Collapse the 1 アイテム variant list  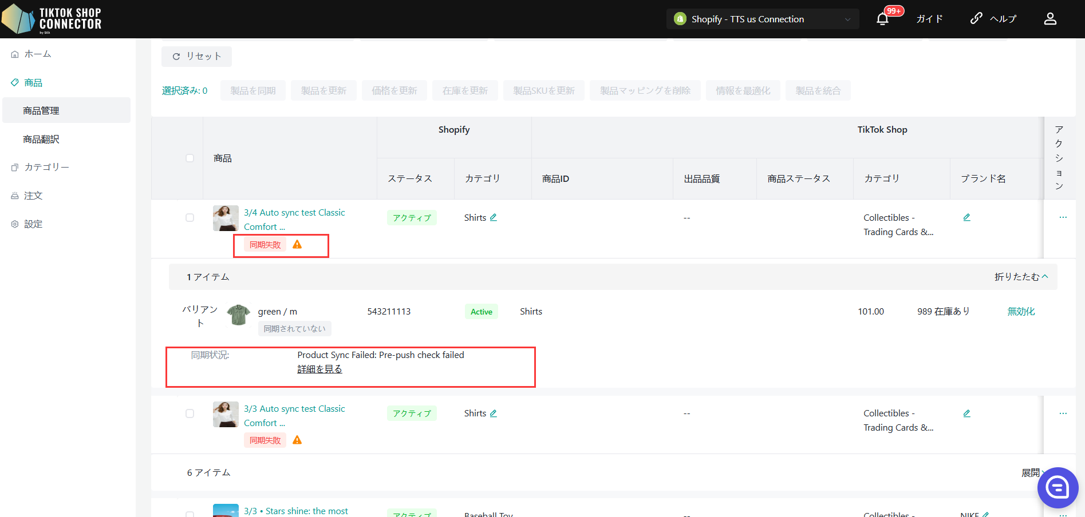click(1021, 277)
